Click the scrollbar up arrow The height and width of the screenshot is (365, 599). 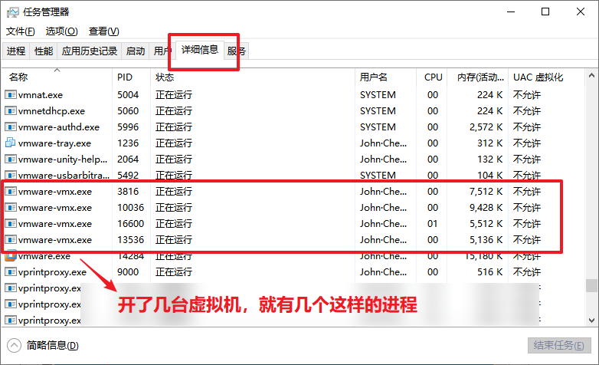pos(591,75)
